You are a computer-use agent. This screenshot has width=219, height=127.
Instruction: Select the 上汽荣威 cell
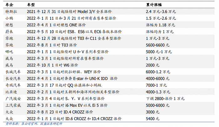[x=13, y=105]
